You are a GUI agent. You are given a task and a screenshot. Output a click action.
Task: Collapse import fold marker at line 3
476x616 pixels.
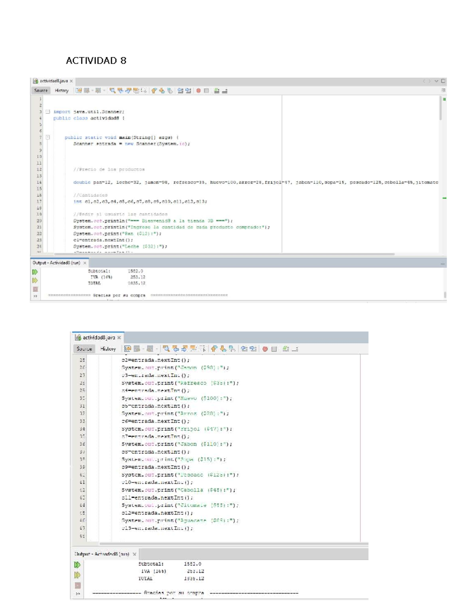click(48, 111)
